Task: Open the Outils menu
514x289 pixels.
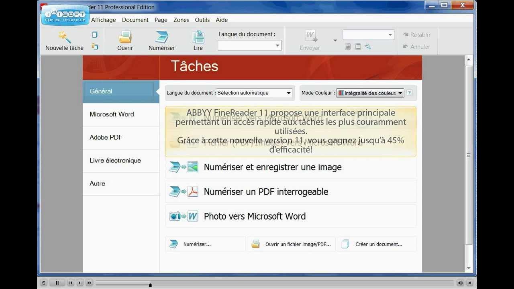Action: pos(202,20)
